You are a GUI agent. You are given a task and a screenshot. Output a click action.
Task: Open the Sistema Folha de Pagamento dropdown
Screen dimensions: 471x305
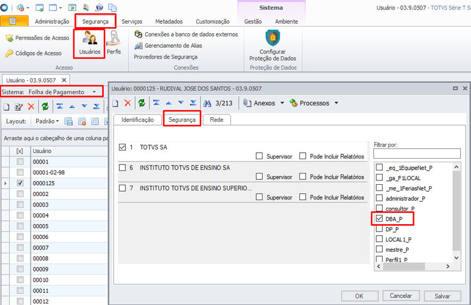(94, 92)
